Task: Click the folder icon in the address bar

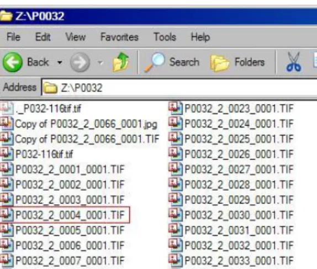Action: click(50, 88)
